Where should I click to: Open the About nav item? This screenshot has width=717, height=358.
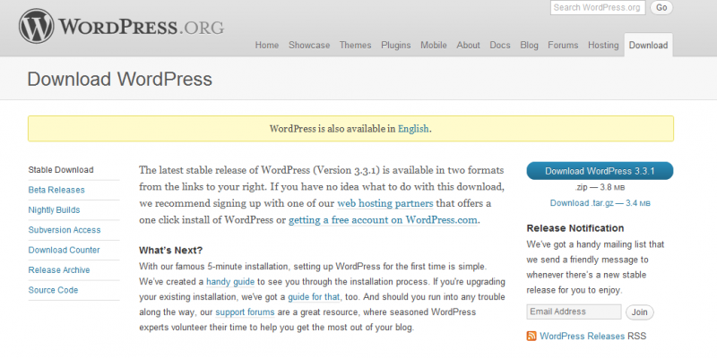coord(468,46)
